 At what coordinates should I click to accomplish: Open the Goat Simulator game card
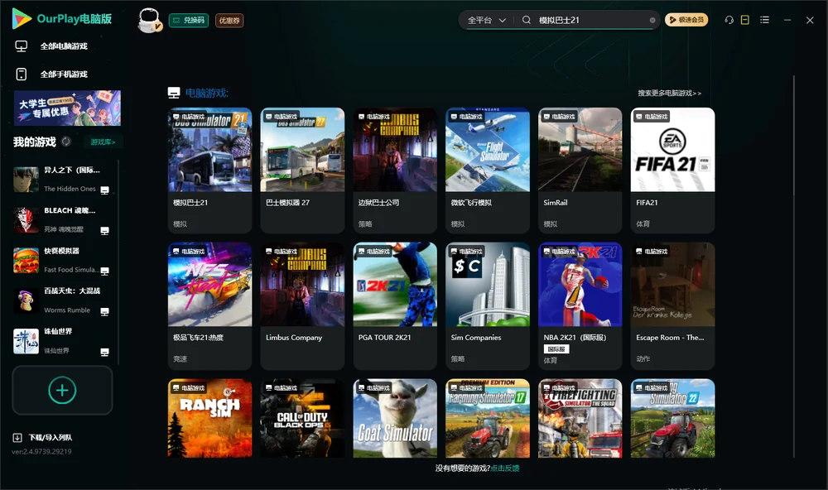pos(395,418)
